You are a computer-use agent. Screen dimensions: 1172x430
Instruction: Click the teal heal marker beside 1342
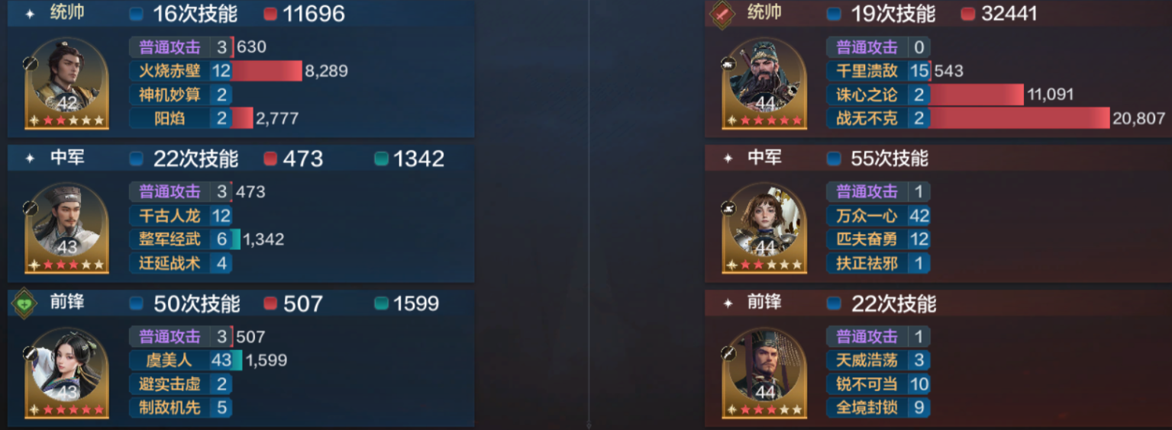381,159
